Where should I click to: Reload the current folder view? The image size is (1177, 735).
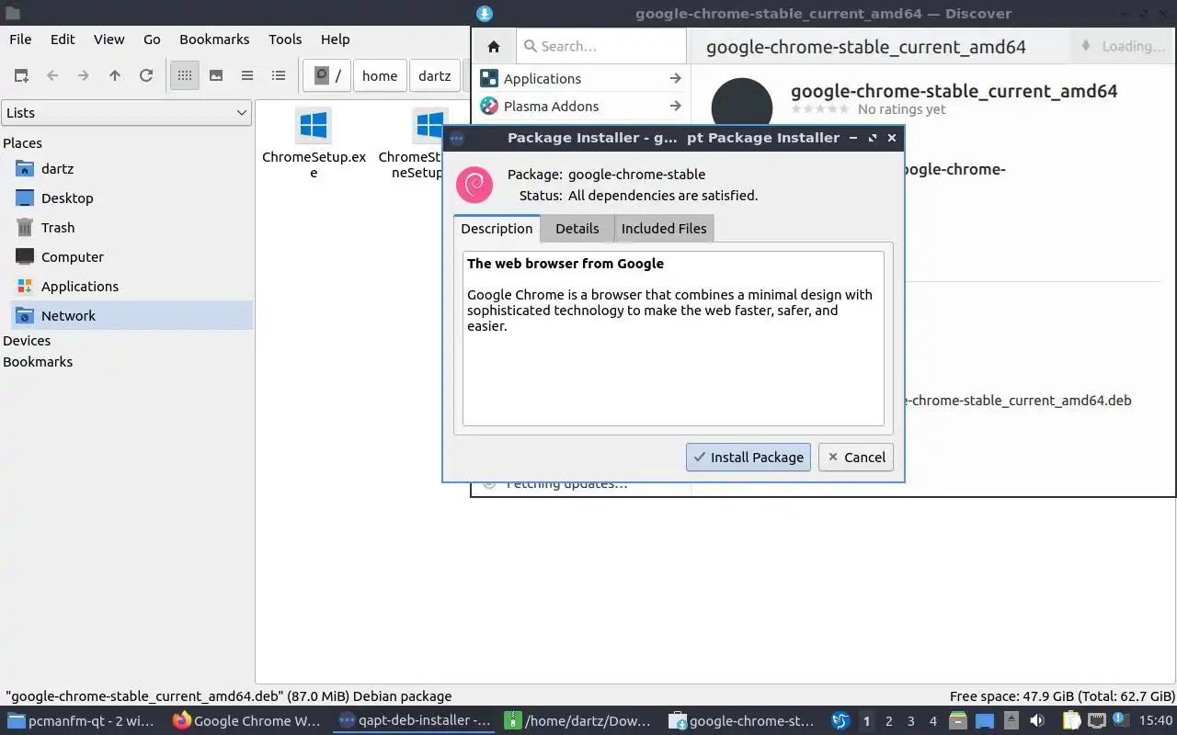click(146, 75)
